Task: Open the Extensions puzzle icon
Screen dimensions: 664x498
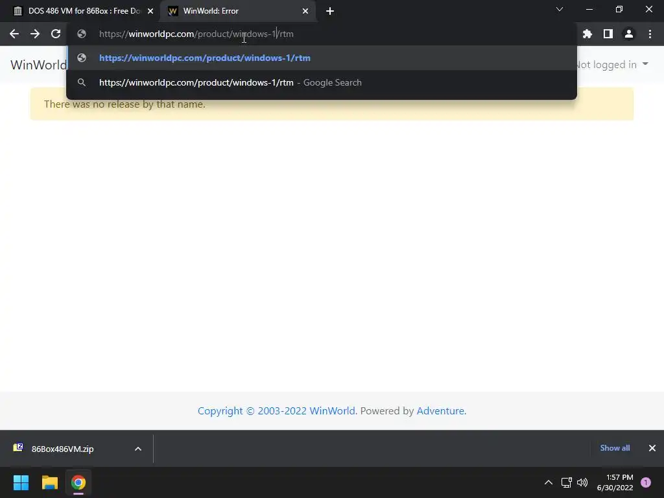Action: click(x=587, y=34)
